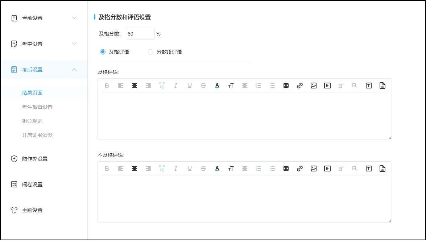
Task: Insert a table in the pass comment editor
Action: click(286, 86)
